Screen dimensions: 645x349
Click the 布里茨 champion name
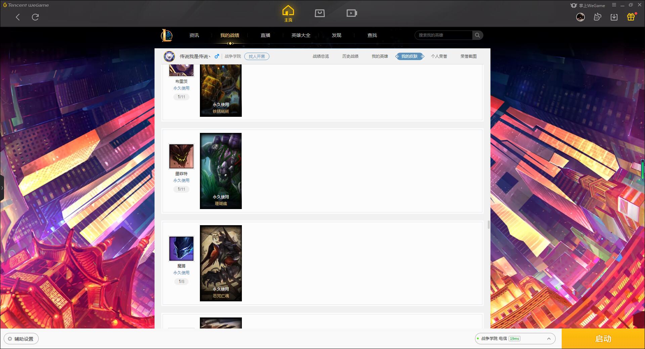181,82
